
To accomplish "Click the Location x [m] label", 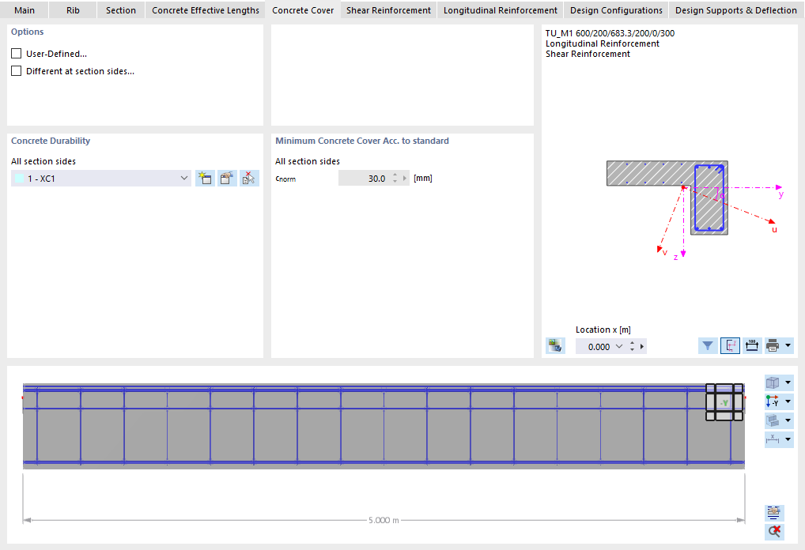I will [603, 330].
